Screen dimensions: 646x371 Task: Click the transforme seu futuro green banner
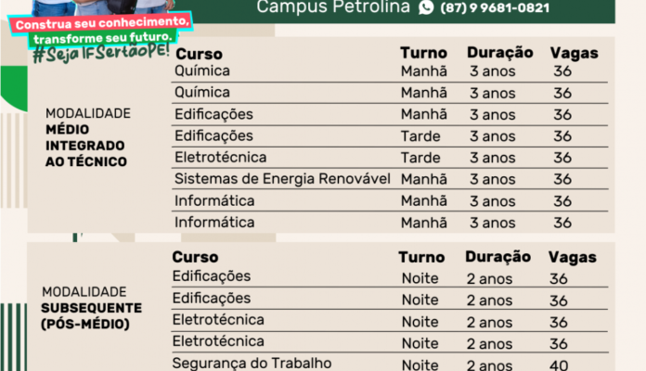(103, 38)
